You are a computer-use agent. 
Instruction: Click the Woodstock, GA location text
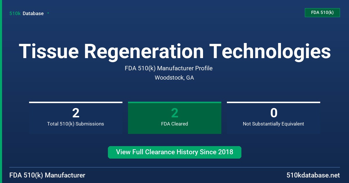pos(174,78)
